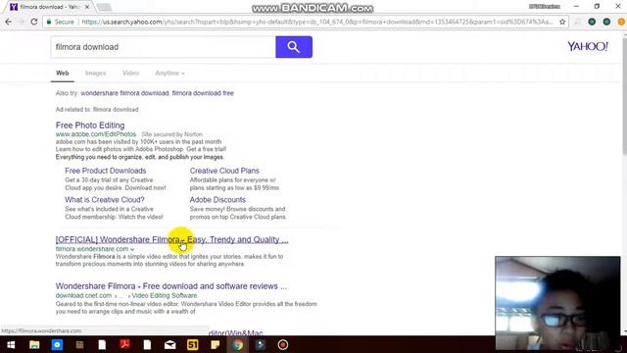Click 'Save money! Browse discounts and' text
The image size is (627, 353).
point(237,209)
